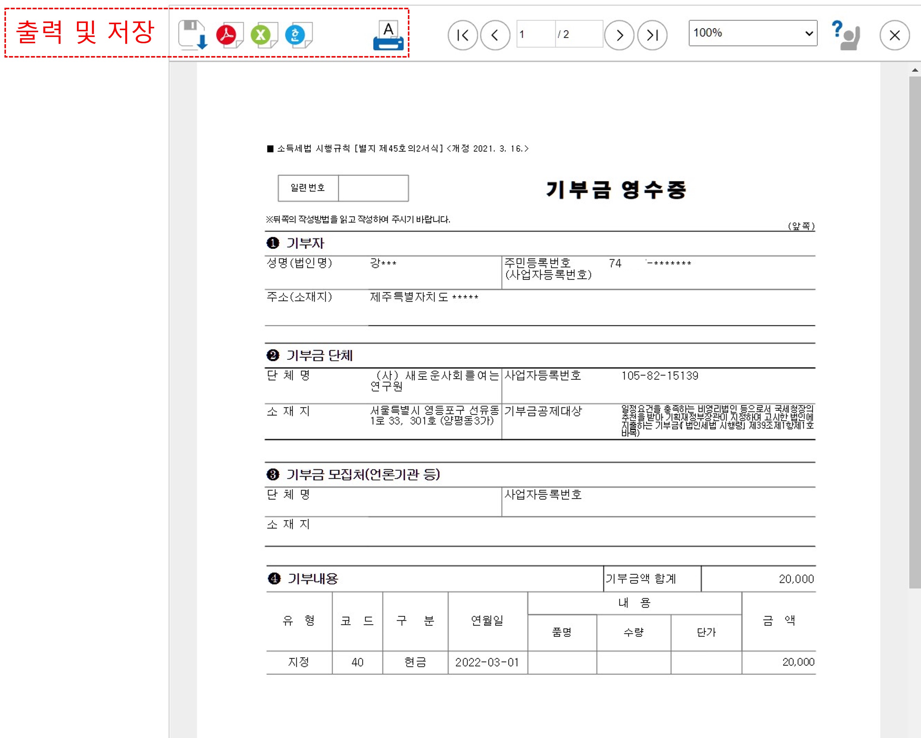Screen dimensions: 921x738
Task: Print the donation receipt
Action: point(388,36)
